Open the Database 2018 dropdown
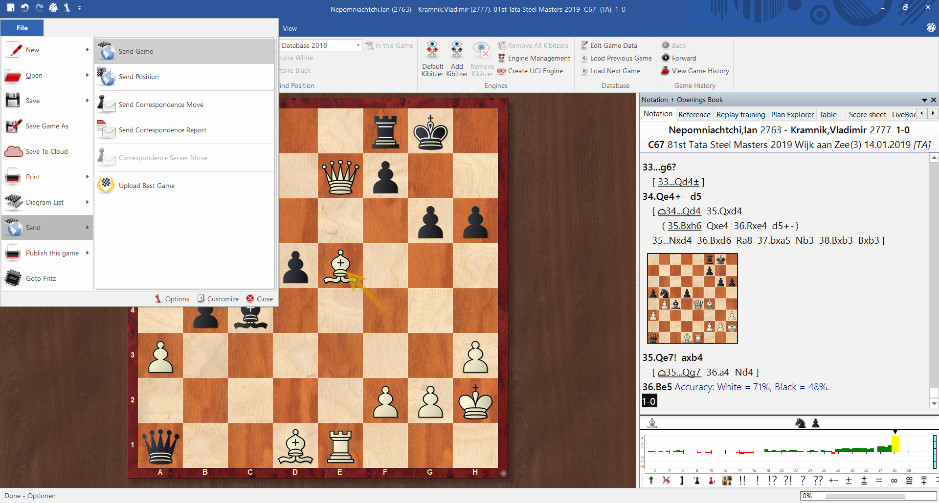939x503 pixels. 358,45
